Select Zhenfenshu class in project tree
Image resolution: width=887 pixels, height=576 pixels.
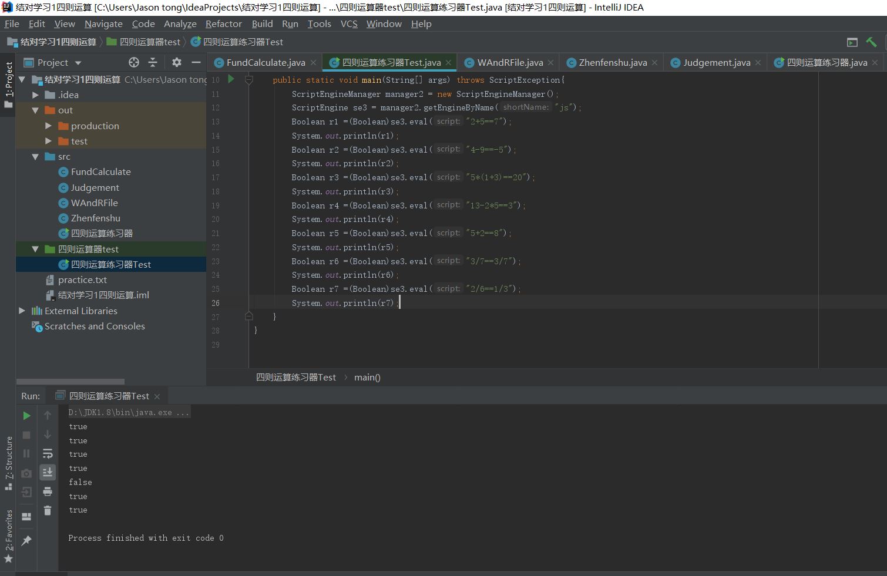pyautogui.click(x=95, y=218)
